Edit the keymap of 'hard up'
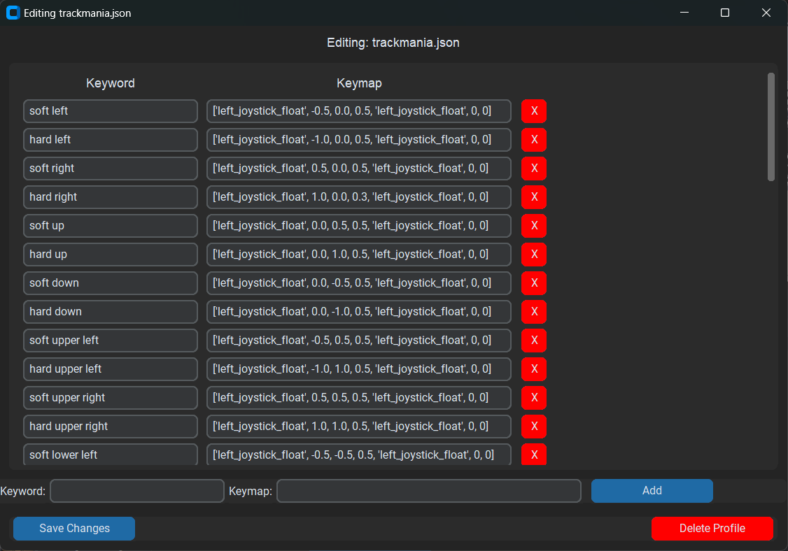The height and width of the screenshot is (551, 788). tap(359, 254)
